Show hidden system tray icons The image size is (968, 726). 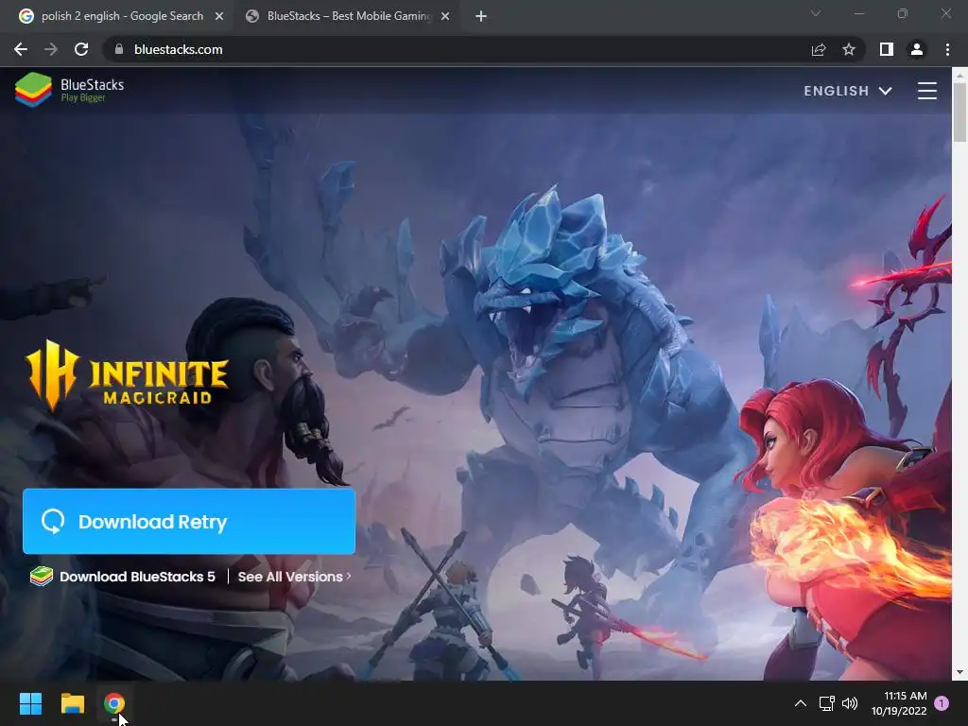coord(800,703)
